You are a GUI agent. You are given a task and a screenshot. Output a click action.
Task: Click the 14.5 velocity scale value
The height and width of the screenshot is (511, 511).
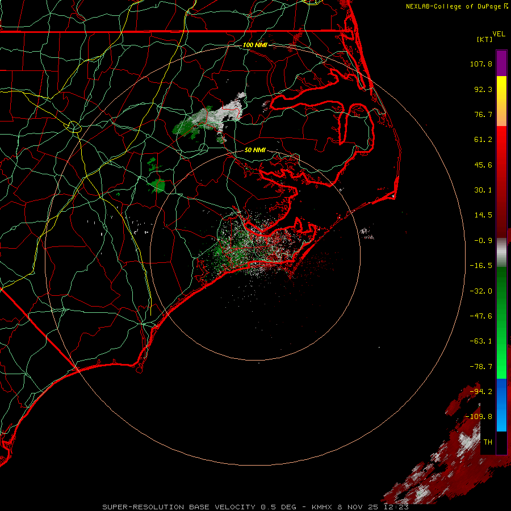point(483,215)
